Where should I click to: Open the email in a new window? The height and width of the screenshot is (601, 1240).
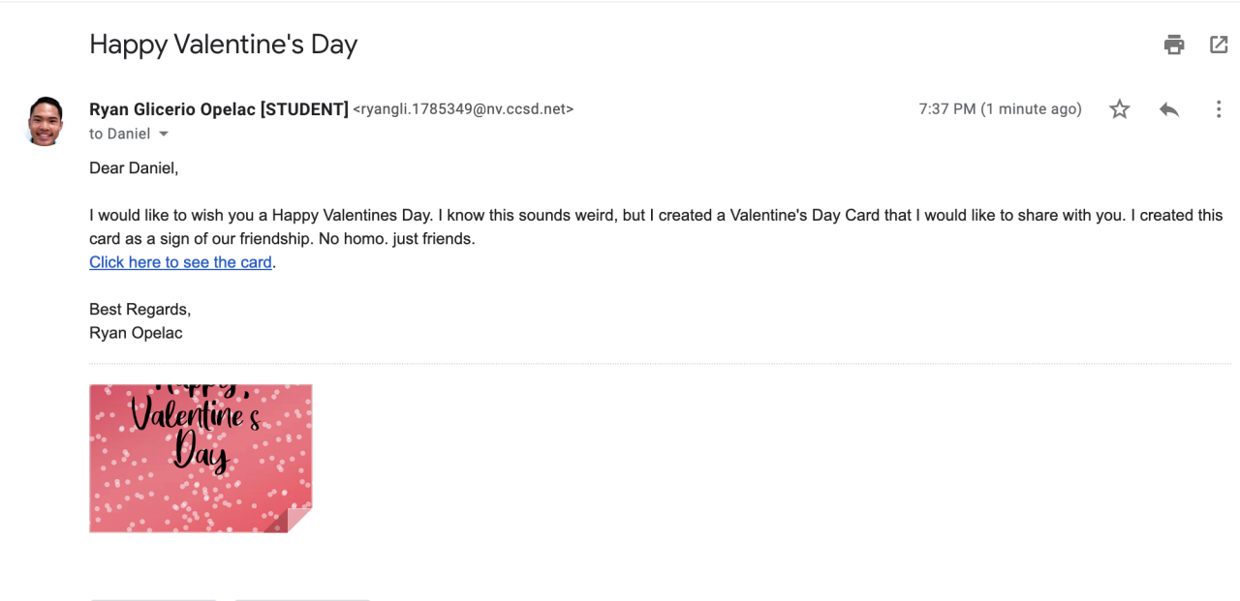pos(1219,45)
